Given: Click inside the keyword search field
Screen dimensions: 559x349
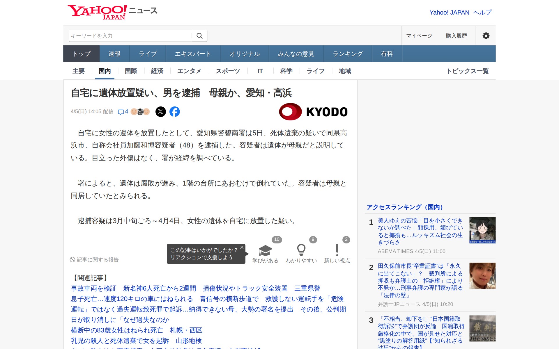Looking at the screenshot, I should pyautogui.click(x=128, y=35).
